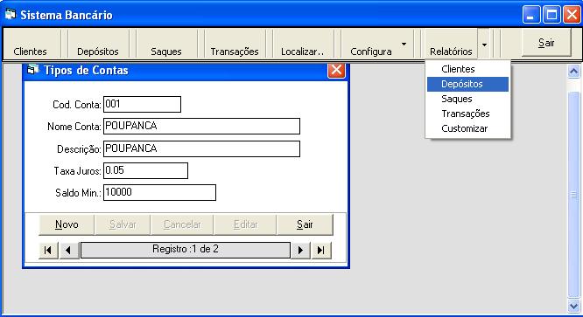Image resolution: width=583 pixels, height=317 pixels.
Task: Click the Sair button in main toolbar
Action: click(546, 43)
